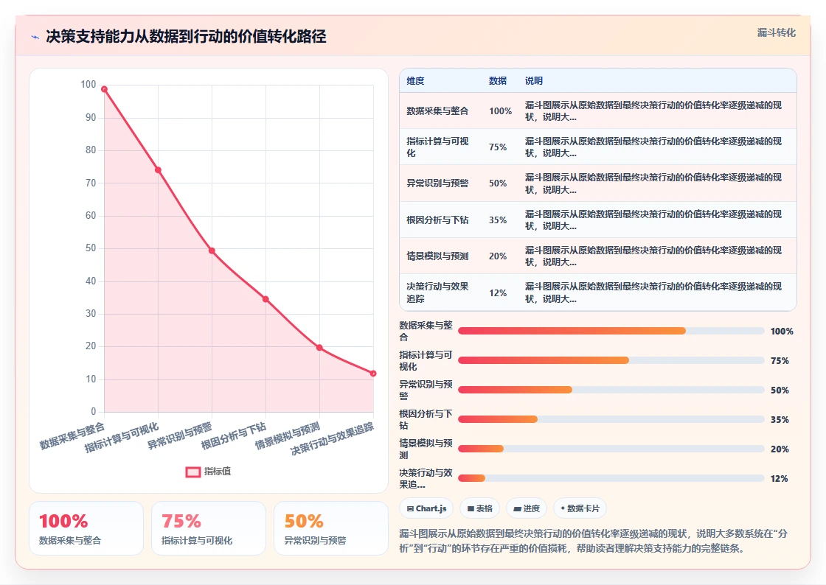Click the 50% progress bar for 异常识别与预警
This screenshot has height=585, width=826.
tap(611, 390)
